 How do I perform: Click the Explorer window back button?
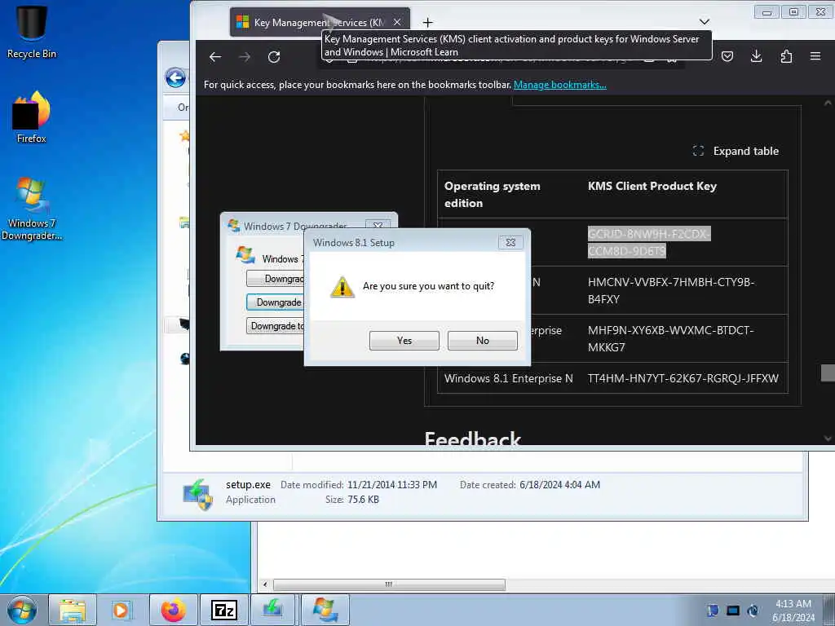175,78
